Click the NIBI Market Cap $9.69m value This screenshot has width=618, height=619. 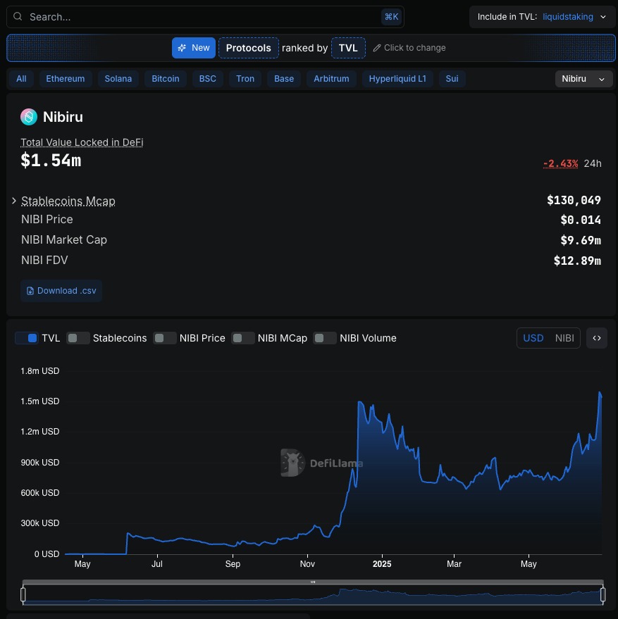point(581,240)
